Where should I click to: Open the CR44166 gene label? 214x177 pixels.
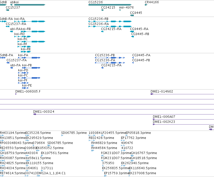pyautogui.click(x=152, y=2)
